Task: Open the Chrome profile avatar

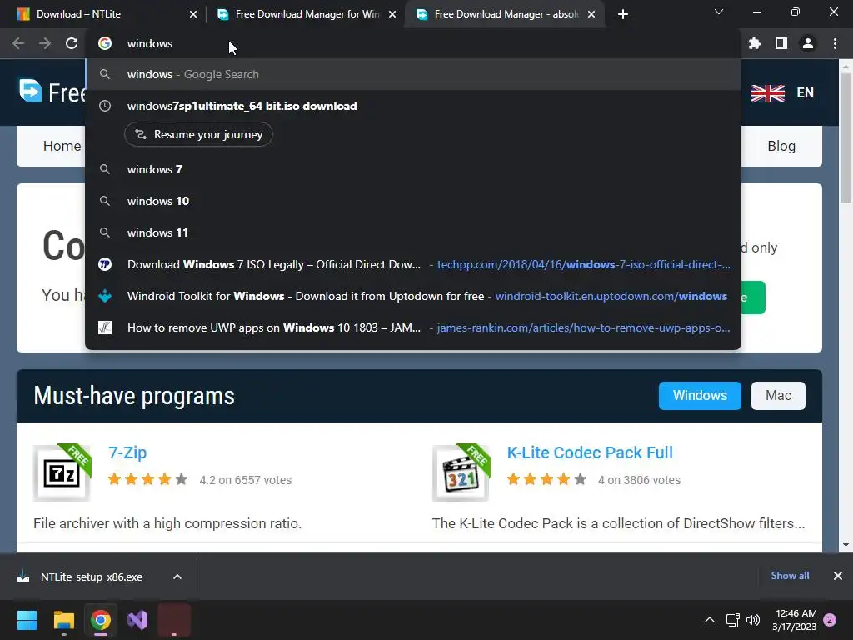Action: click(808, 43)
